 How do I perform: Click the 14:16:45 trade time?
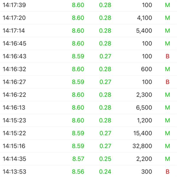pyautogui.click(x=14, y=44)
